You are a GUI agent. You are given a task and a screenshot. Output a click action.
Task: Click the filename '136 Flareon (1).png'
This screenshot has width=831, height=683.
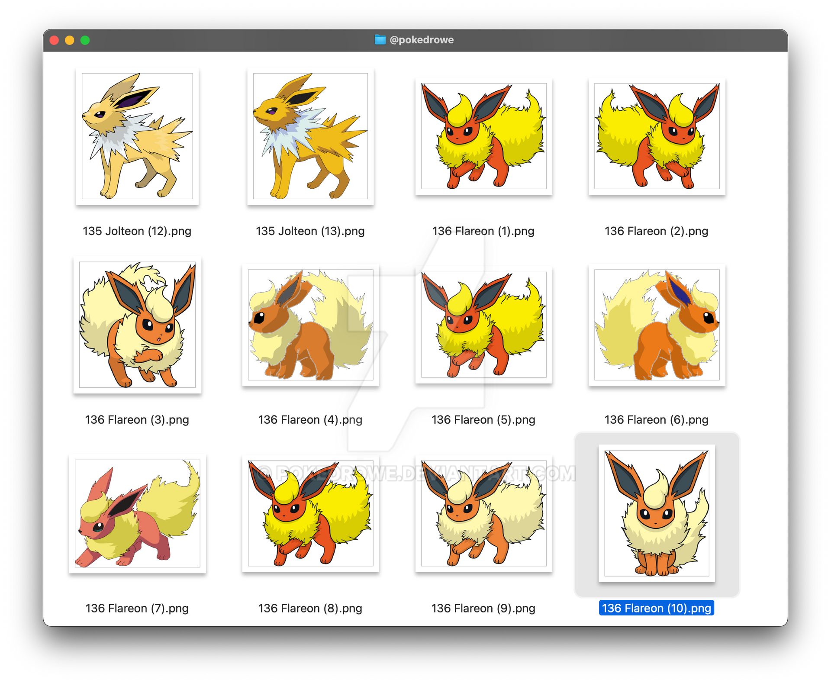[483, 231]
